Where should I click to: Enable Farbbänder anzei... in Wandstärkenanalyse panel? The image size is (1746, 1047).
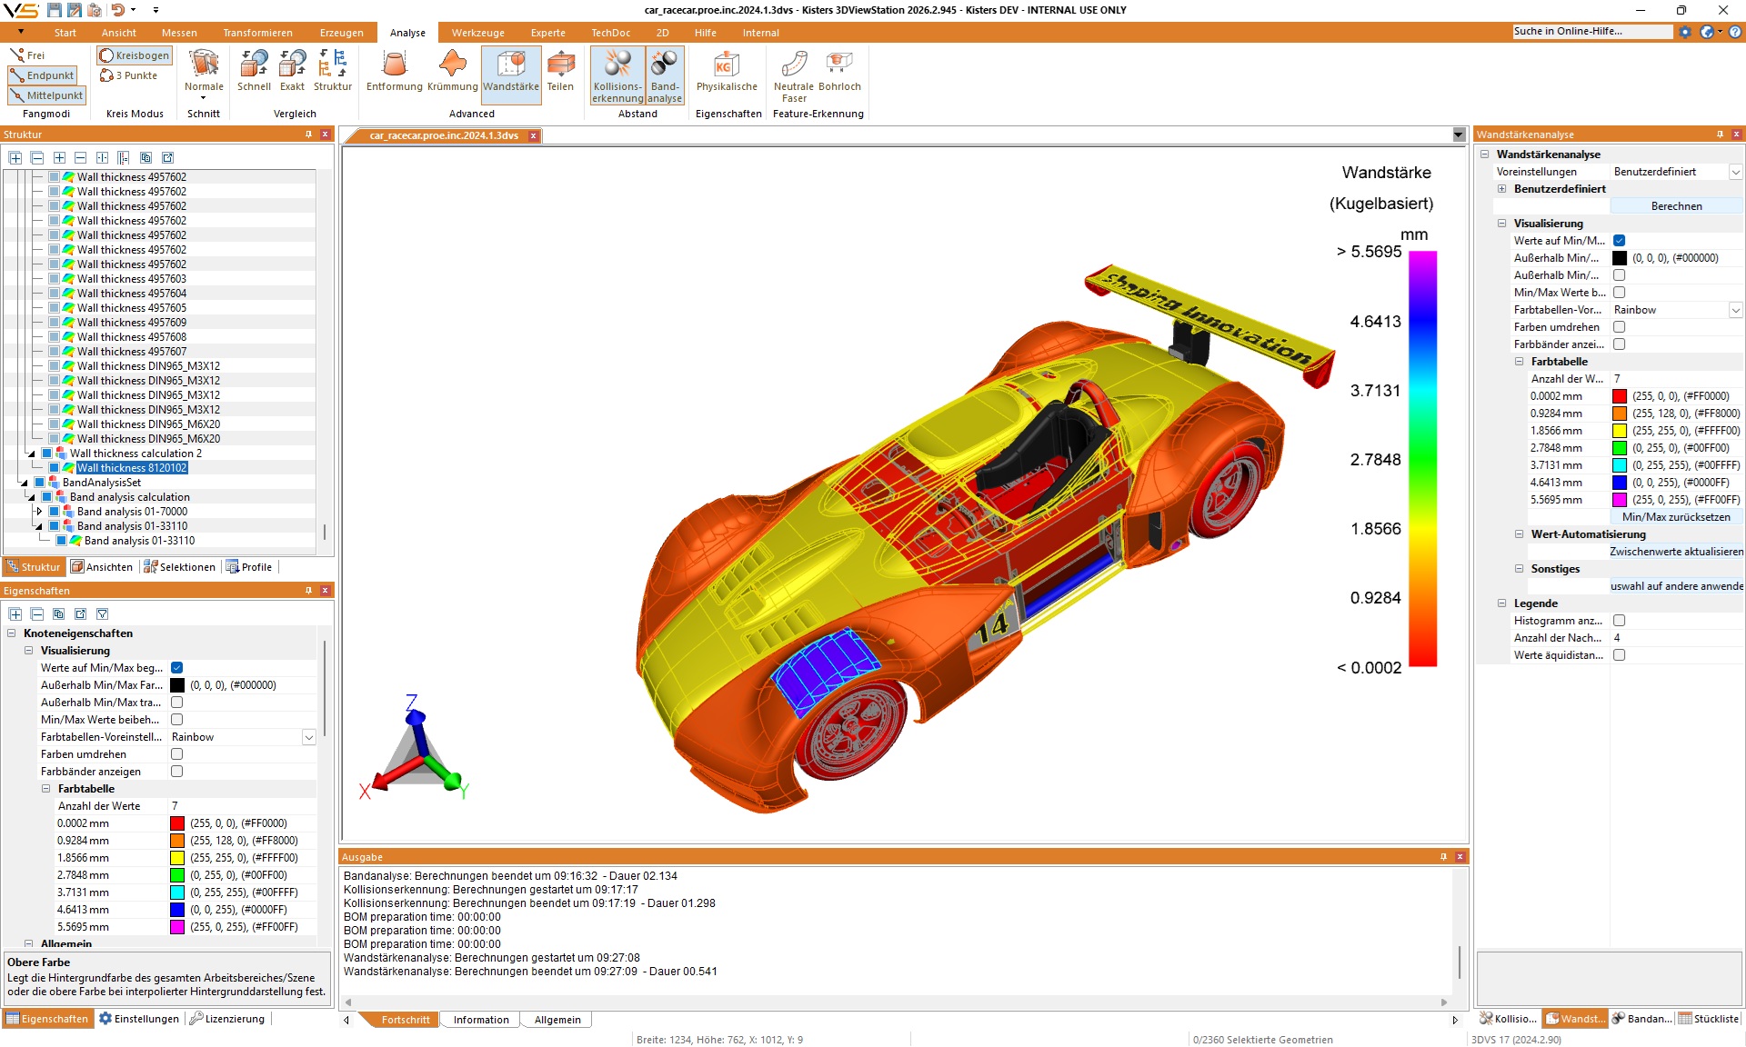pyautogui.click(x=1620, y=344)
